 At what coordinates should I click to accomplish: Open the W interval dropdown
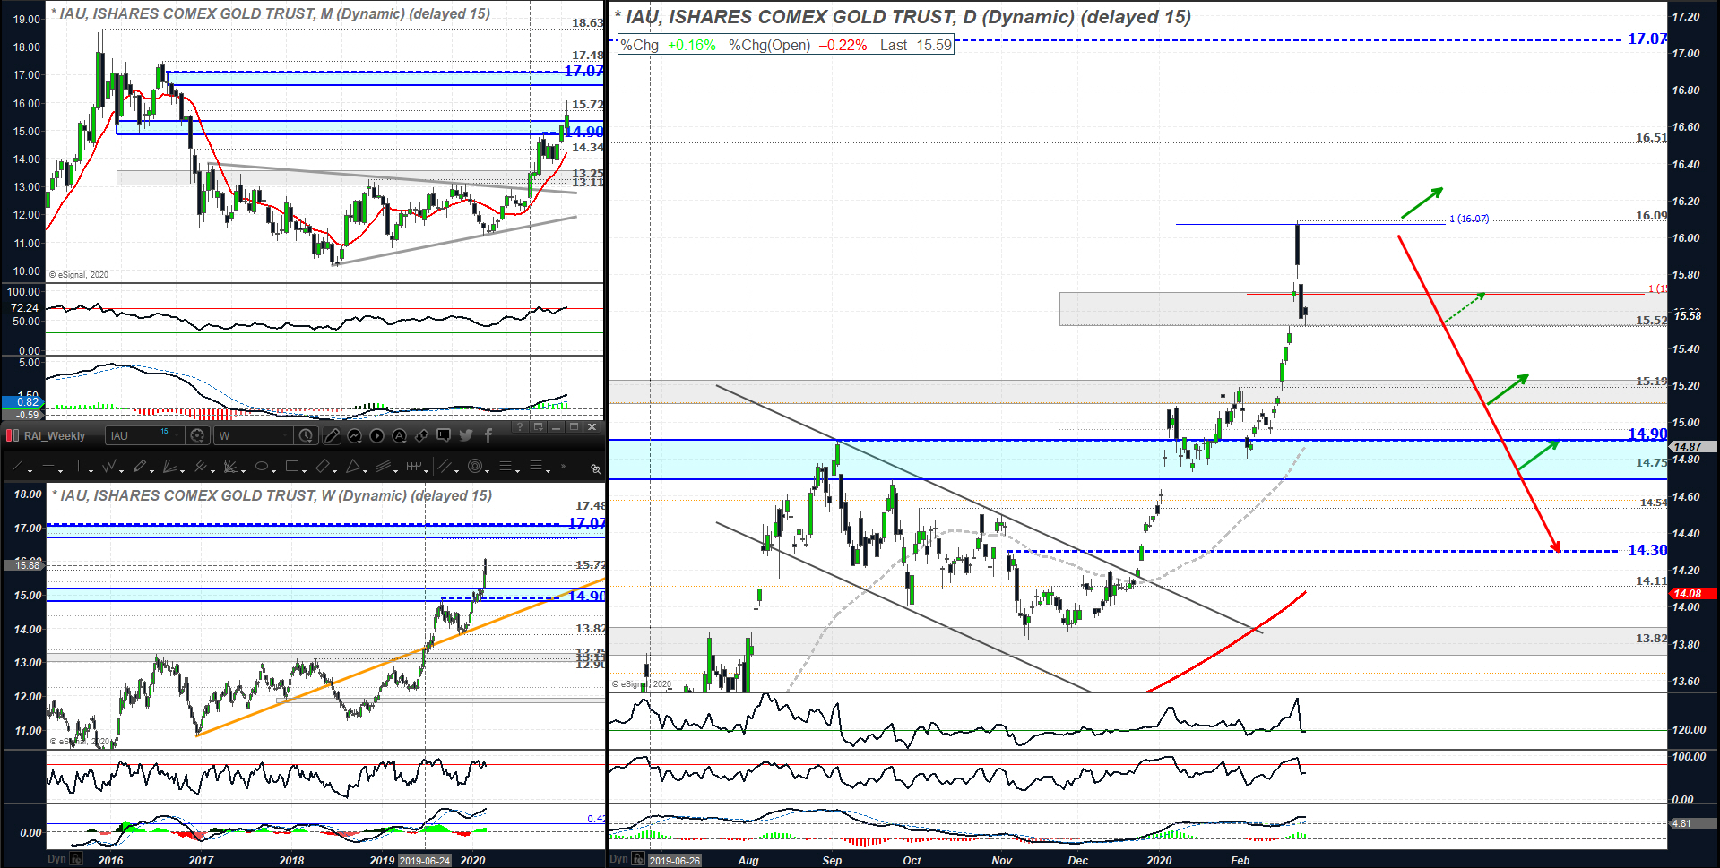(x=254, y=436)
